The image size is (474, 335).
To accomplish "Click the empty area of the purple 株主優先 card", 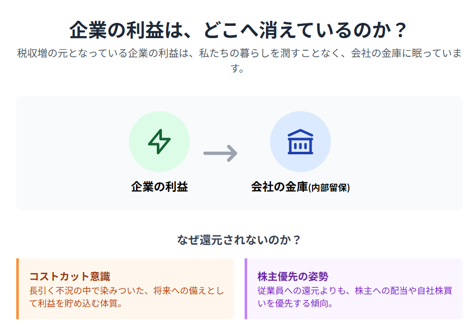I will [x=416, y=272].
